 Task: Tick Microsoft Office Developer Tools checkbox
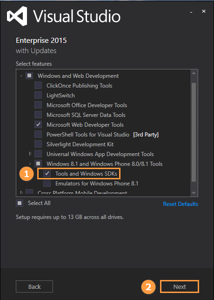coord(38,105)
